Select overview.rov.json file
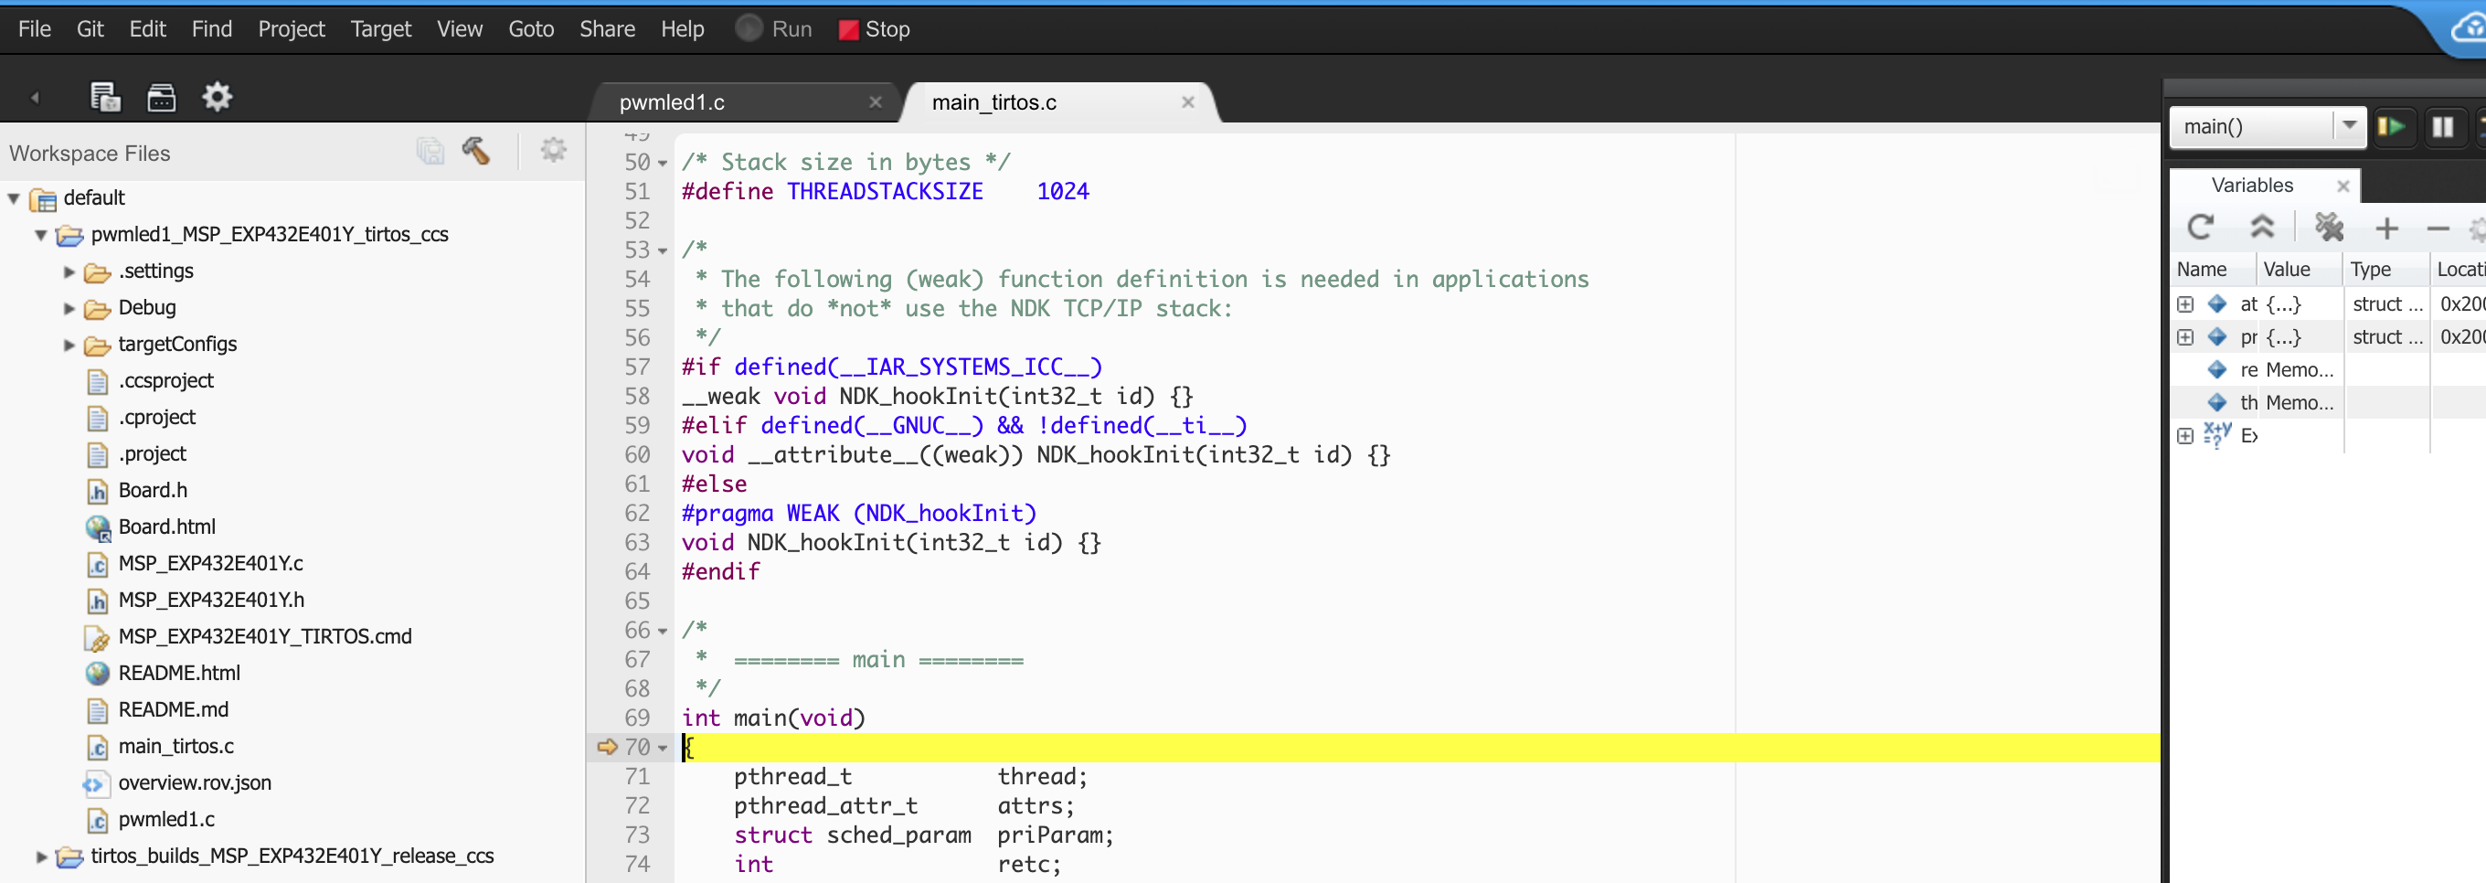 [x=194, y=783]
